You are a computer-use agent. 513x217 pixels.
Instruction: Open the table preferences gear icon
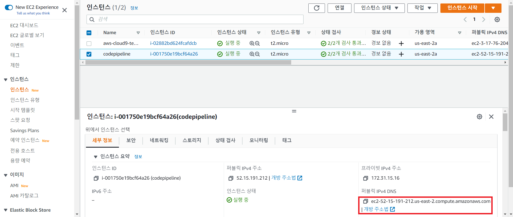(497, 19)
